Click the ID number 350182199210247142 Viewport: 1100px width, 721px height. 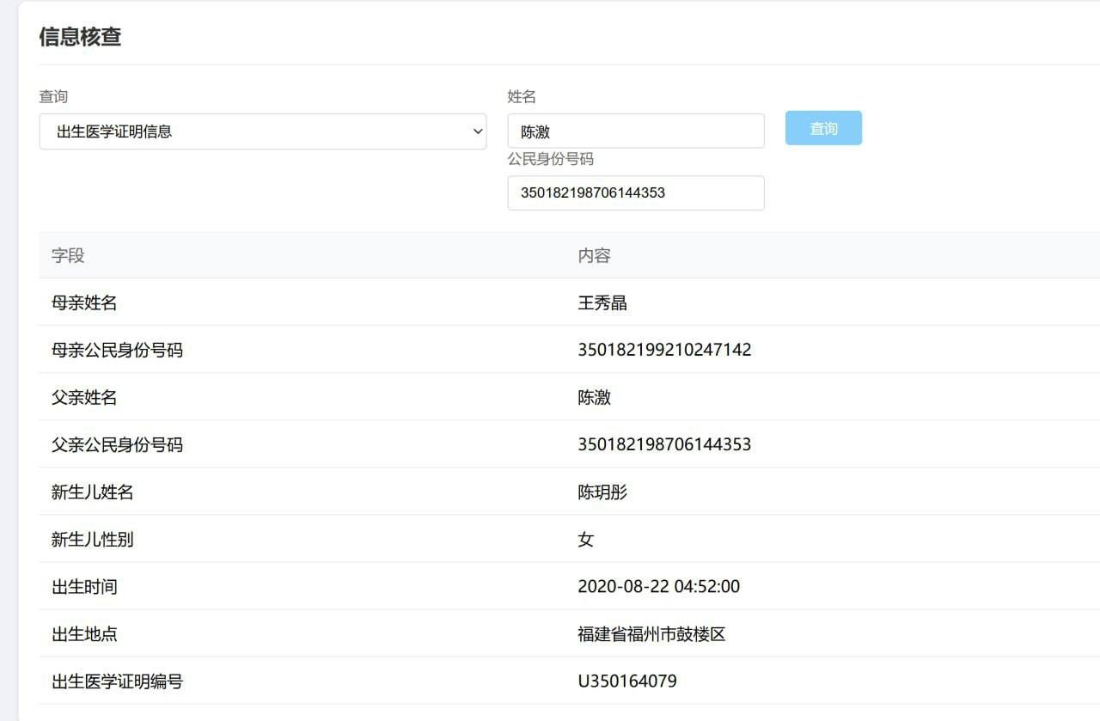(664, 350)
